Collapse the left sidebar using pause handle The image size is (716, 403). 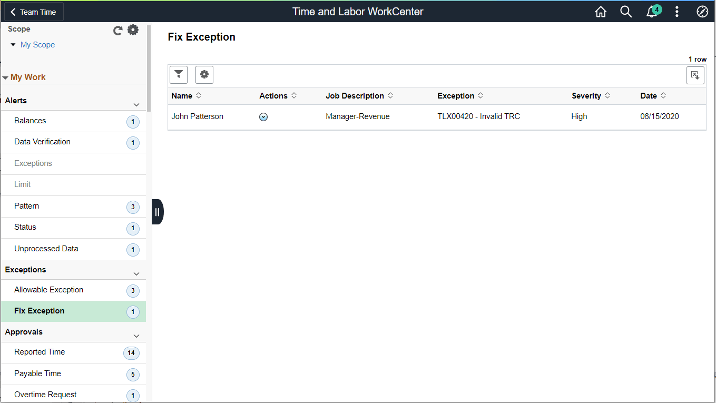(x=157, y=211)
